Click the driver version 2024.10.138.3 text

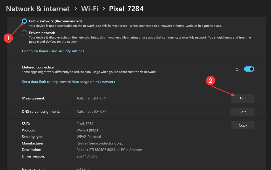coord(87,156)
